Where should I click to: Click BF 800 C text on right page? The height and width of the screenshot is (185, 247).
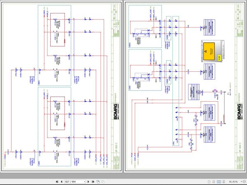coord(240,147)
